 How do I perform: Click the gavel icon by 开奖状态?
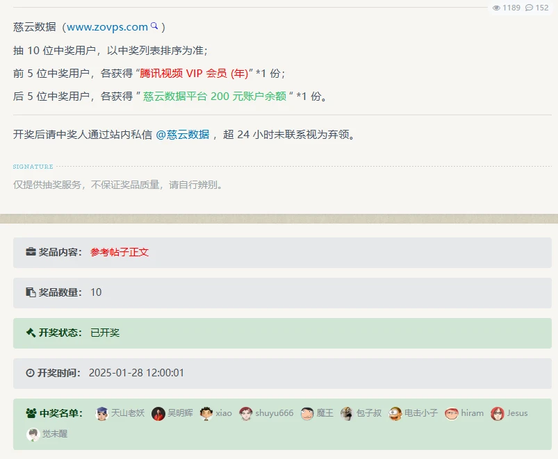pyautogui.click(x=31, y=333)
